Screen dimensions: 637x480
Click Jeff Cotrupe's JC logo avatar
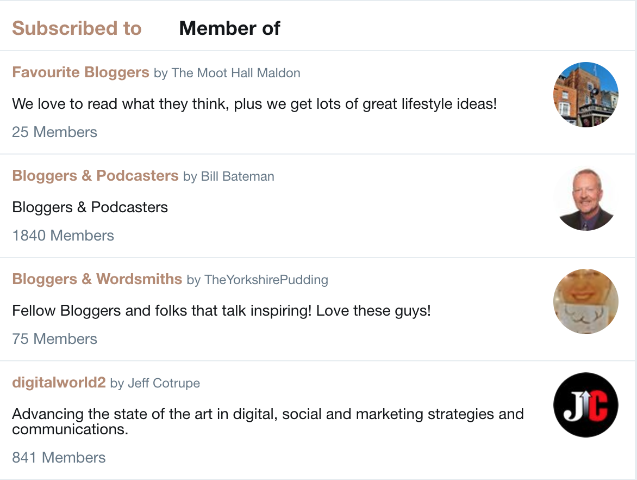pyautogui.click(x=585, y=405)
